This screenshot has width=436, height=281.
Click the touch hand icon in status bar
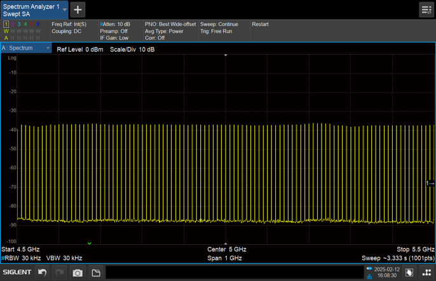pyautogui.click(x=409, y=273)
